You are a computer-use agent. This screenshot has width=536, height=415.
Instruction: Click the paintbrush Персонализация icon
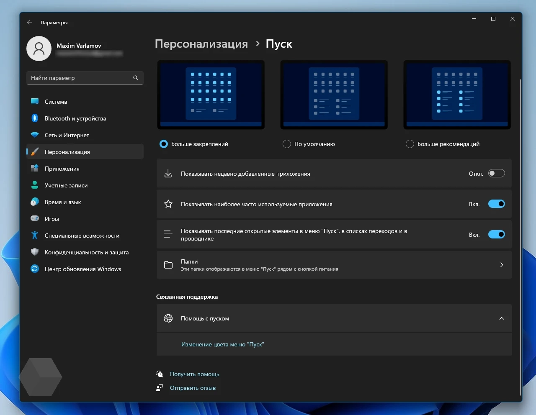pyautogui.click(x=35, y=152)
